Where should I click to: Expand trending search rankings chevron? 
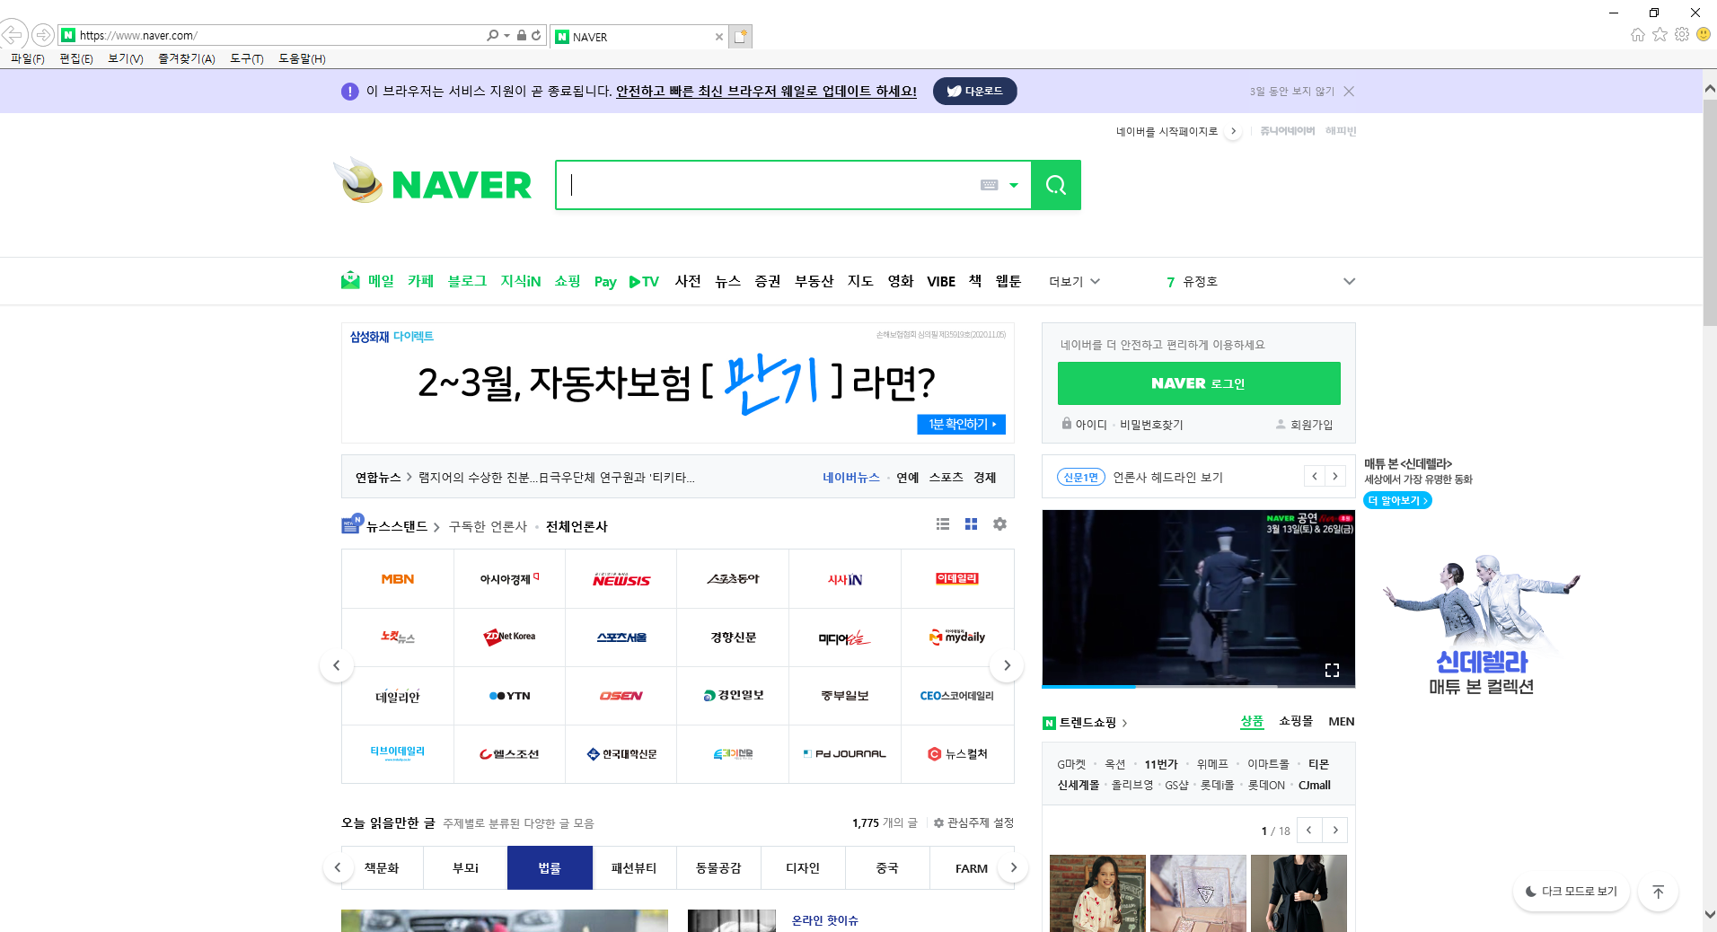(1349, 282)
